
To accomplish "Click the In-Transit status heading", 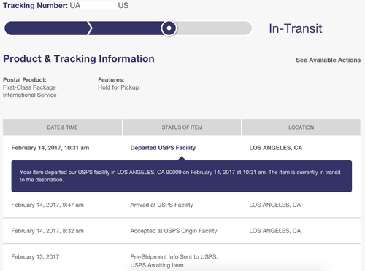I will (x=296, y=28).
